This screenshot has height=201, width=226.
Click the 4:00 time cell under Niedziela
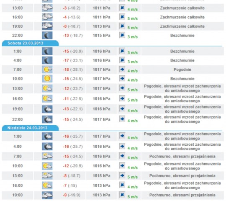18,147
